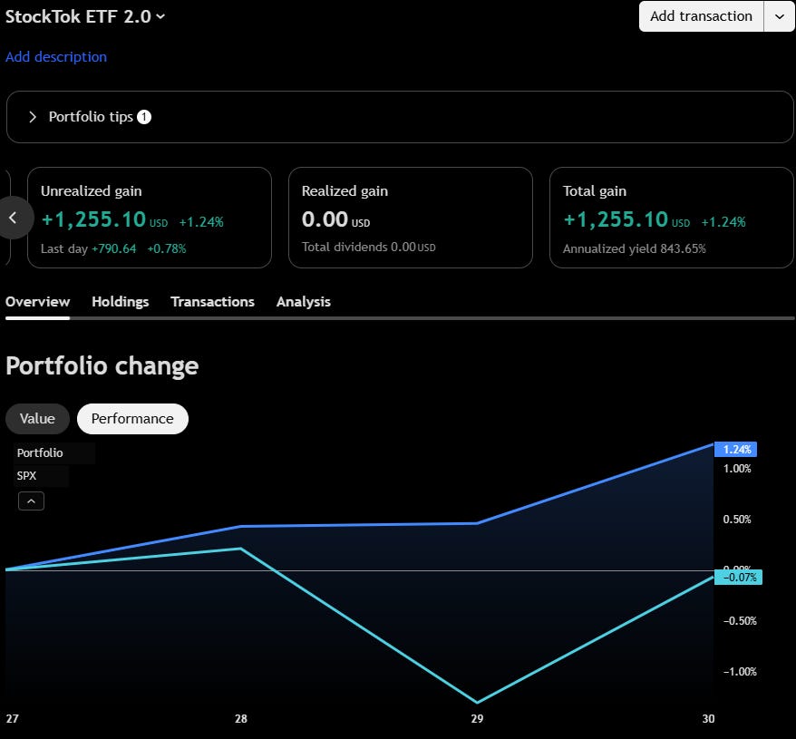This screenshot has width=796, height=739.
Task: Toggle the SPX series in the legend
Action: point(26,475)
